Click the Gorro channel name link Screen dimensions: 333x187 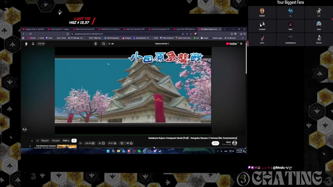228,142
